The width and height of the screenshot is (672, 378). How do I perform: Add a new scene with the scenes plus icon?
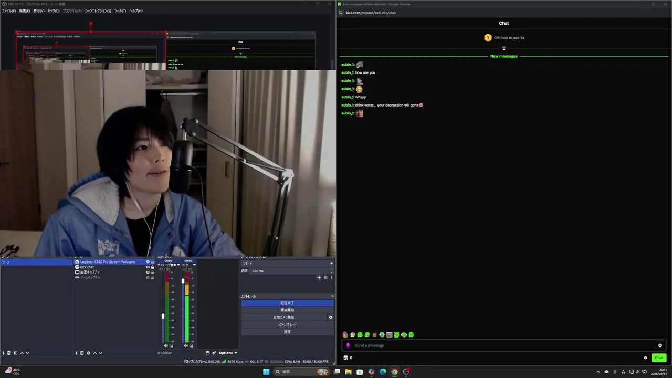point(3,353)
